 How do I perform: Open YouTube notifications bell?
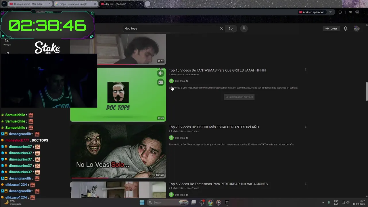[346, 28]
